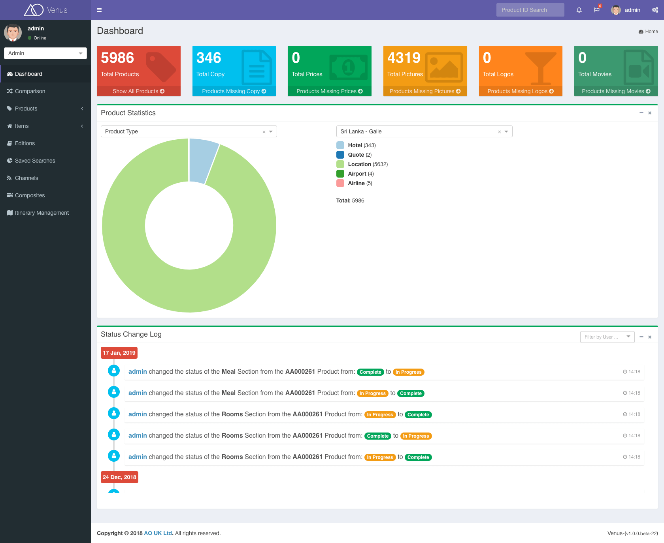
Task: Close the Product Statistics panel
Action: click(650, 113)
